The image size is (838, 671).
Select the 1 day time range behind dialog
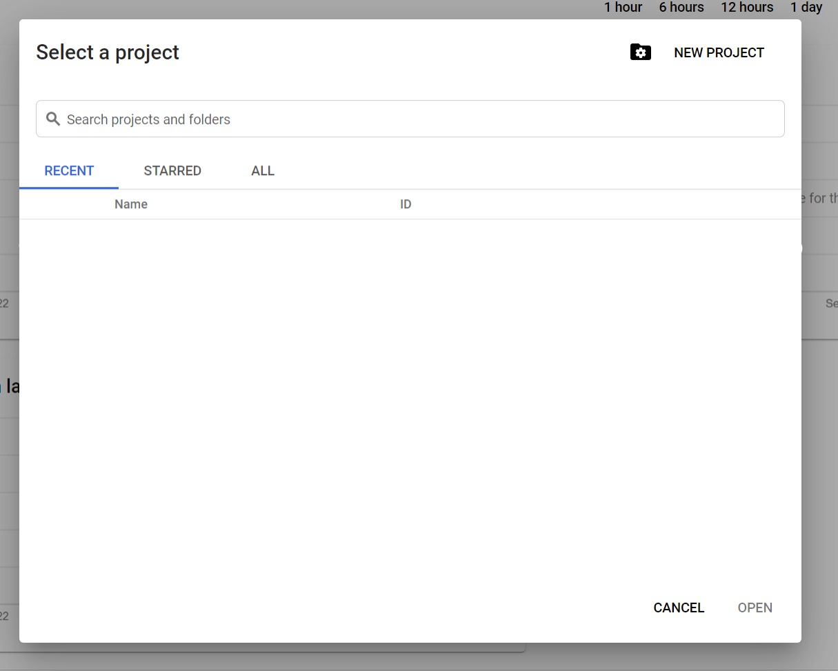click(x=806, y=7)
